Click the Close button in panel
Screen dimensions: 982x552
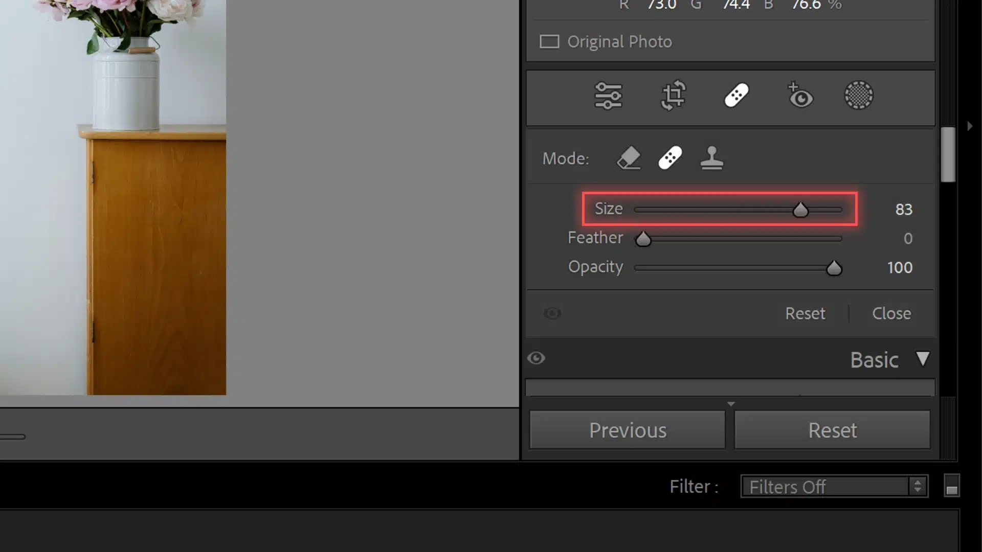[x=891, y=313]
